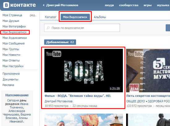Click the ред. edit link
The width and height of the screenshot is (170, 126).
click(32, 15)
